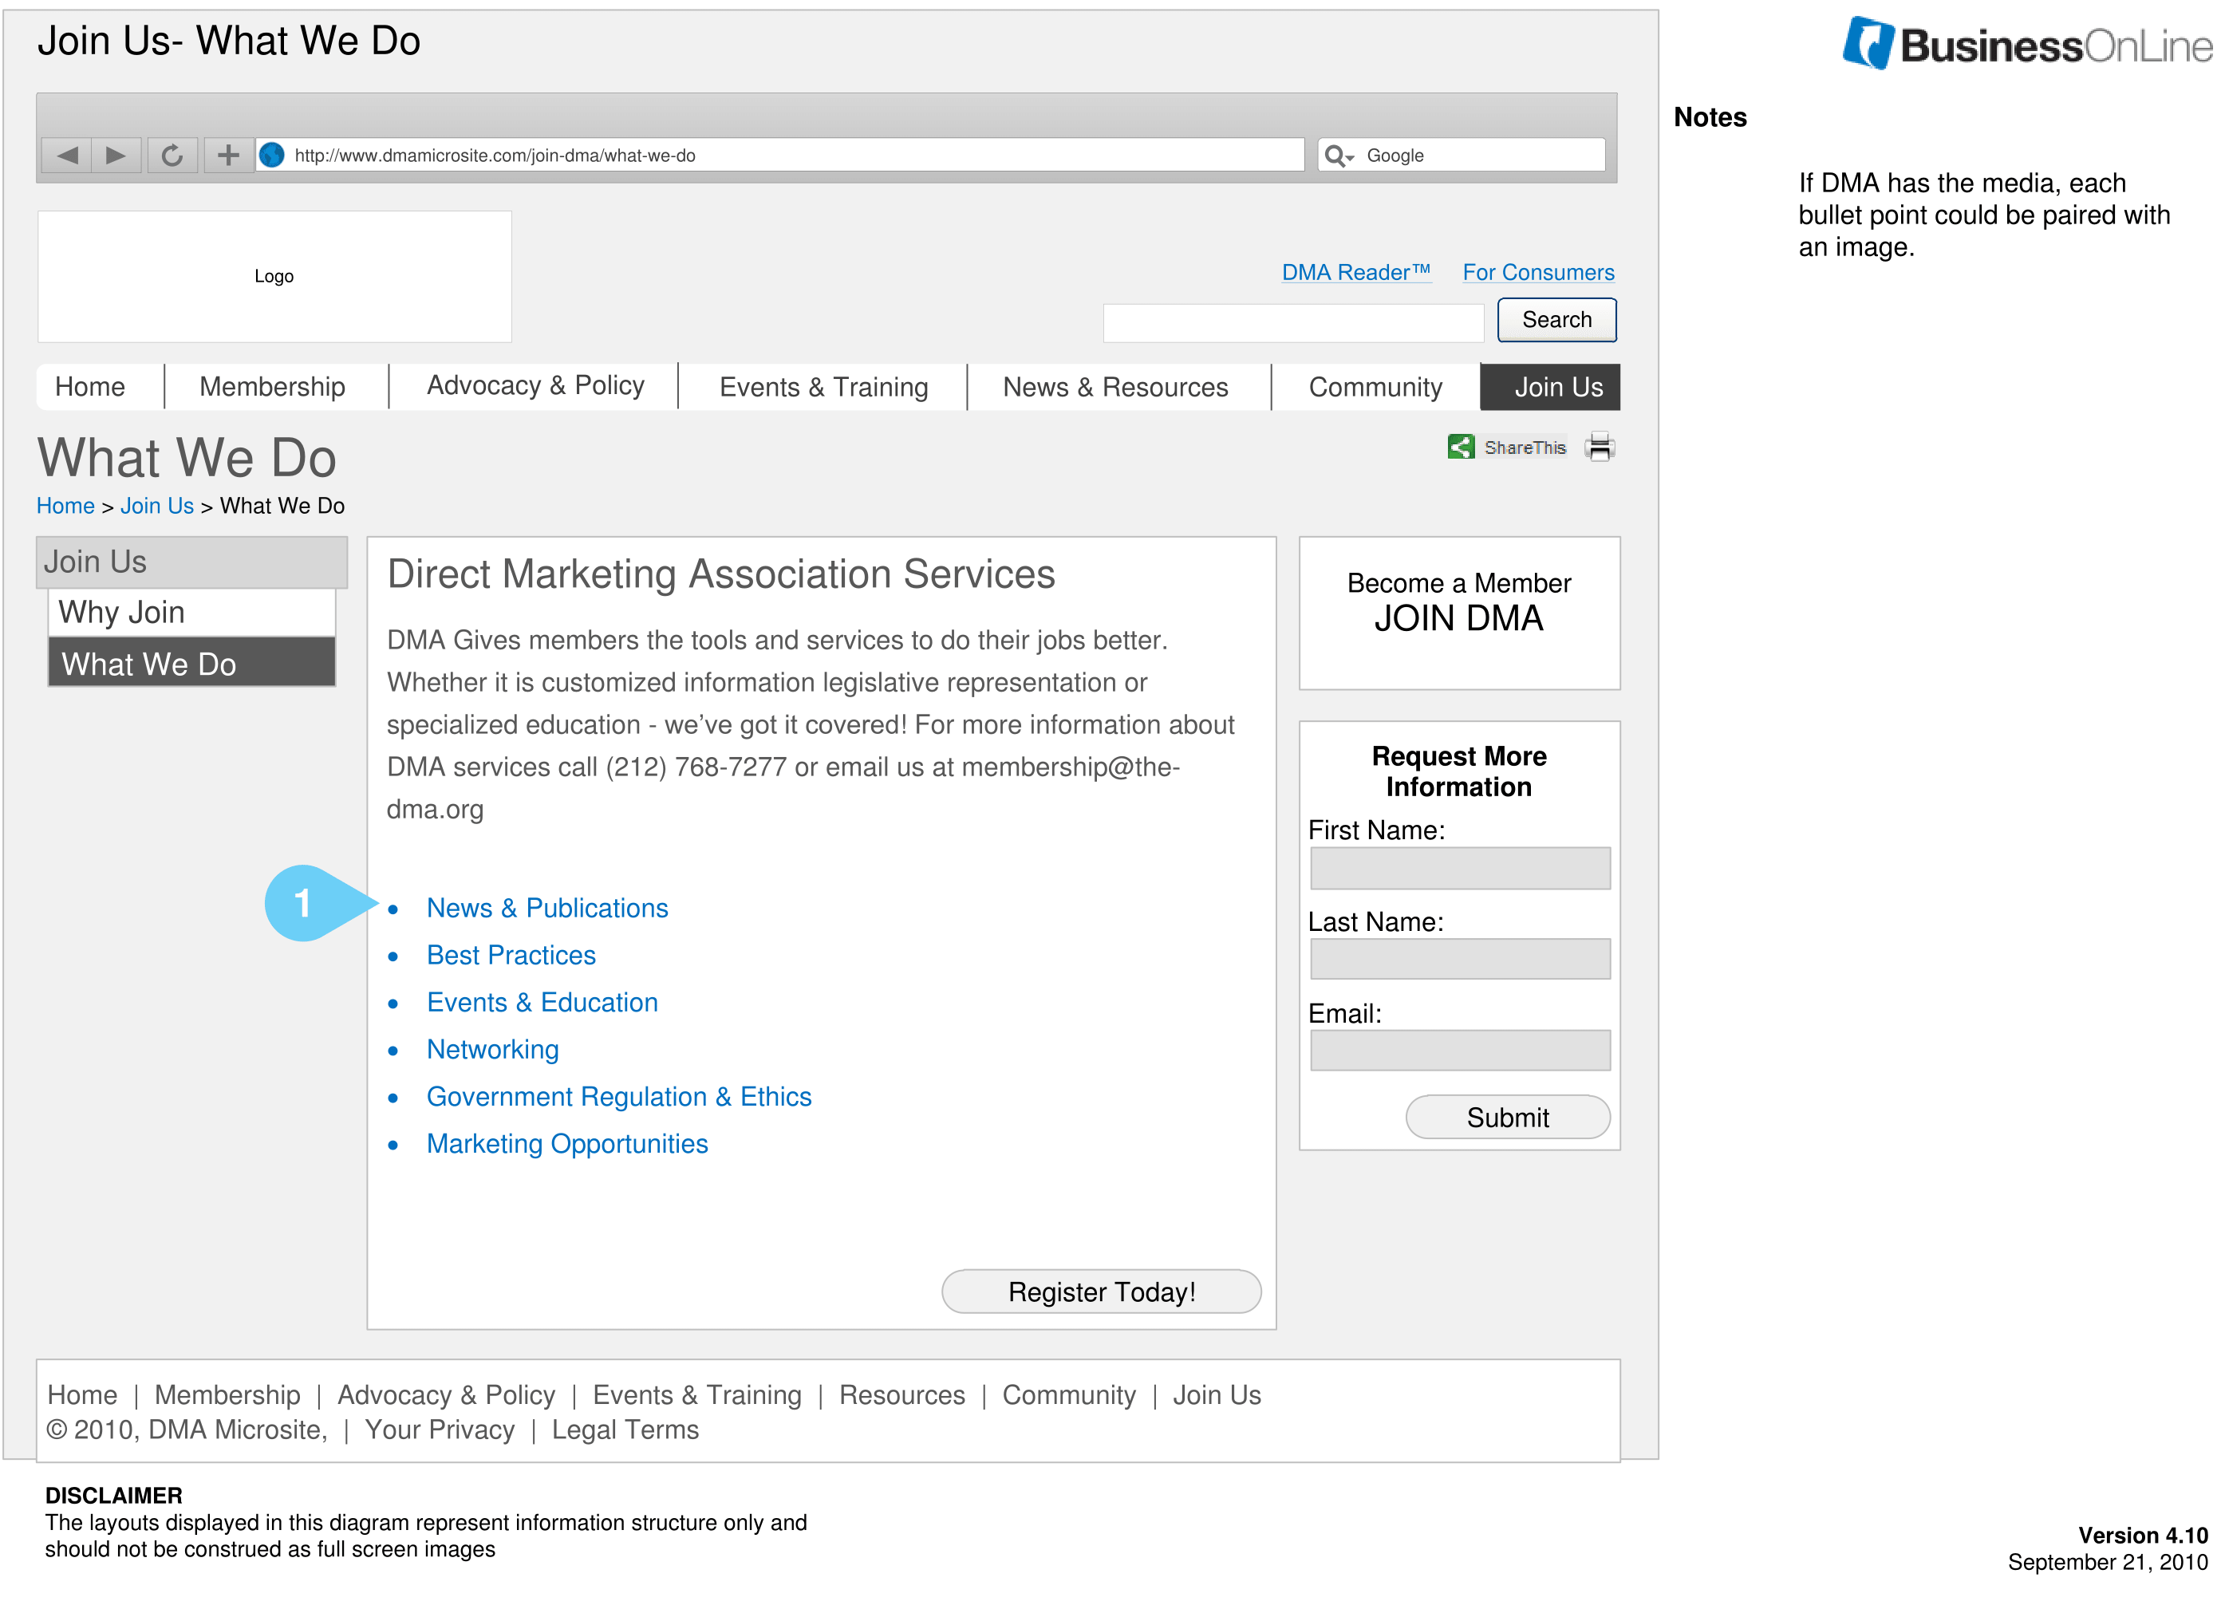Open the Marketing Opportunities link

coord(567,1143)
